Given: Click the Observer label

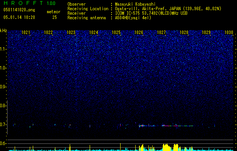Looking at the screenshot, I should pyautogui.click(x=76, y=4).
